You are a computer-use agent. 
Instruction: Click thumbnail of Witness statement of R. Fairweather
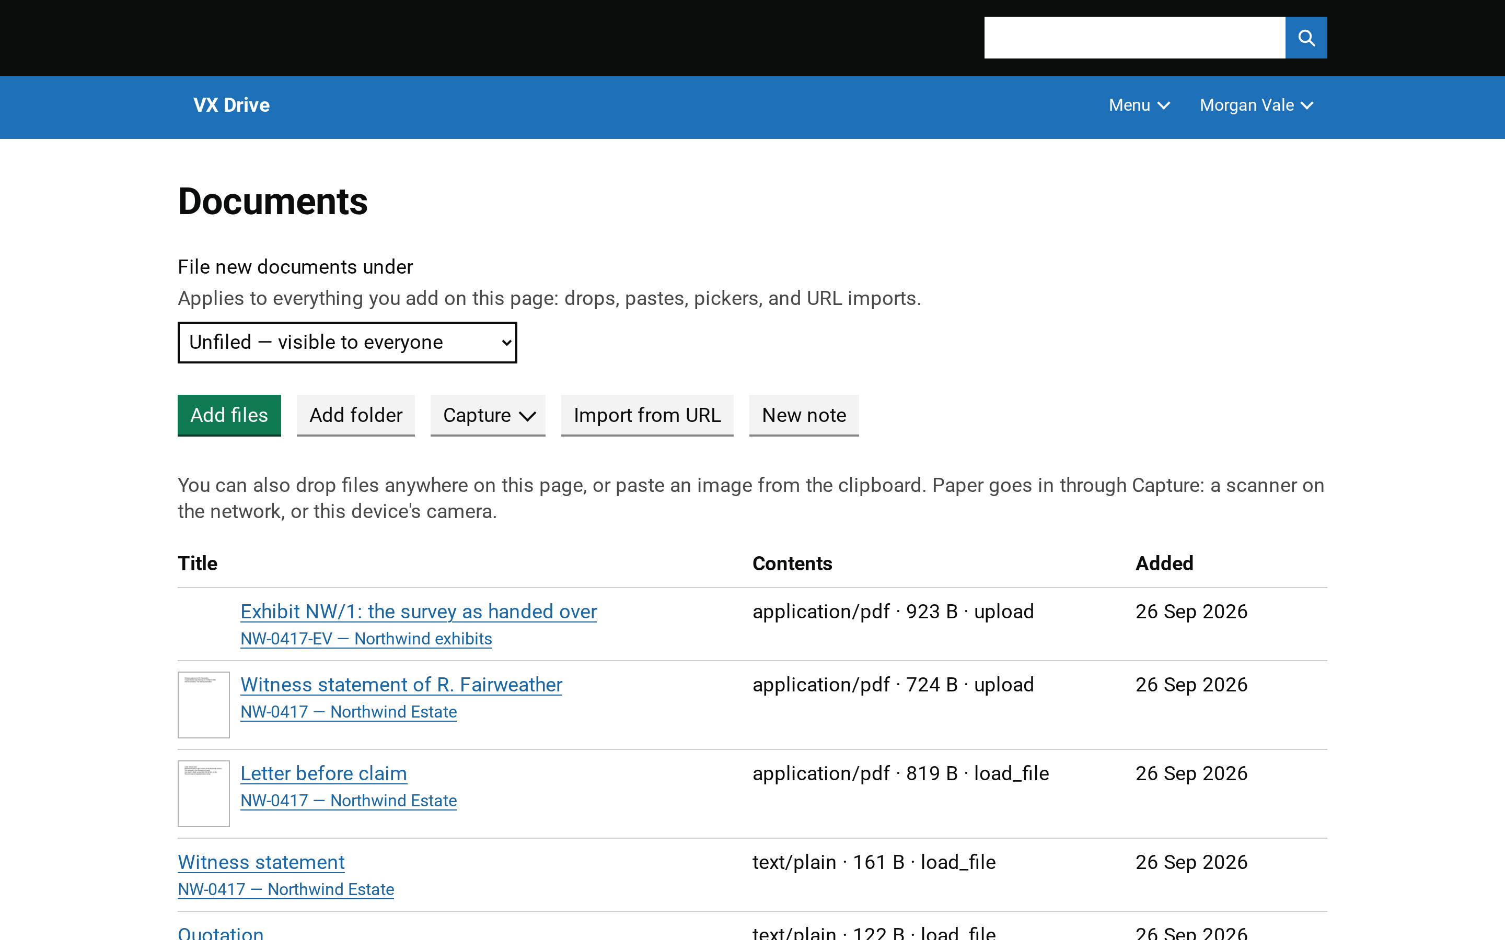coord(204,705)
